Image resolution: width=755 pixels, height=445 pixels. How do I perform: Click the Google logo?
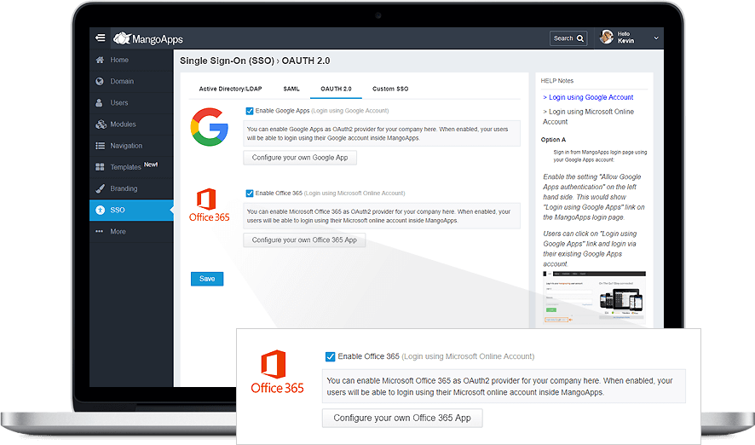209,127
